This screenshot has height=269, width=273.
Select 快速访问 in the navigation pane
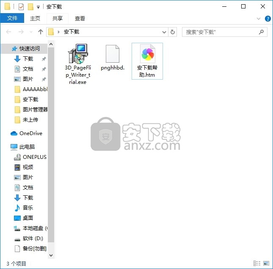25,48
